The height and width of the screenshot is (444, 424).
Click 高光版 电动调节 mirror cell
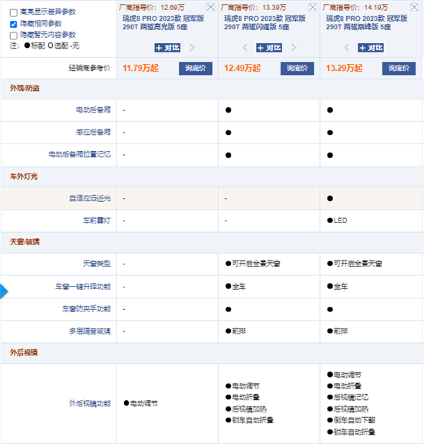pyautogui.click(x=141, y=403)
